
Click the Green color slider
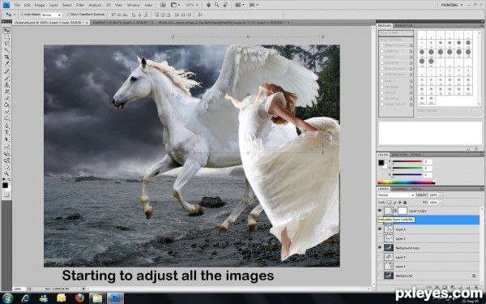pyautogui.click(x=407, y=168)
